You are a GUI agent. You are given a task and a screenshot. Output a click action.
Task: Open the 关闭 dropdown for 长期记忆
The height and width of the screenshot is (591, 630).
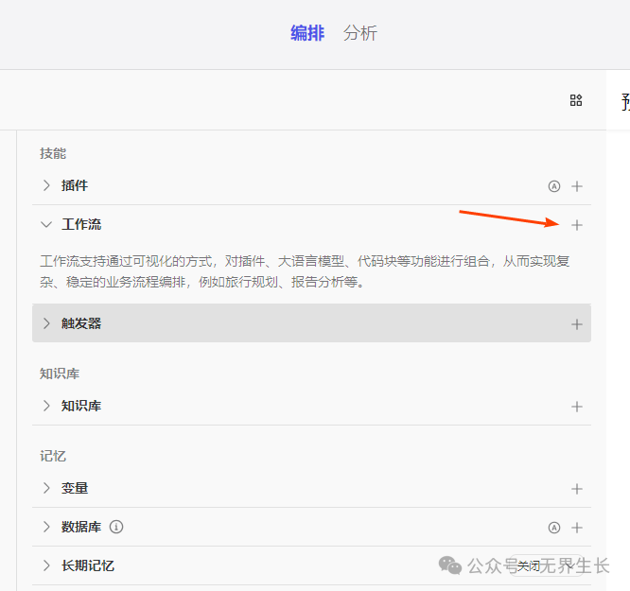pos(547,566)
